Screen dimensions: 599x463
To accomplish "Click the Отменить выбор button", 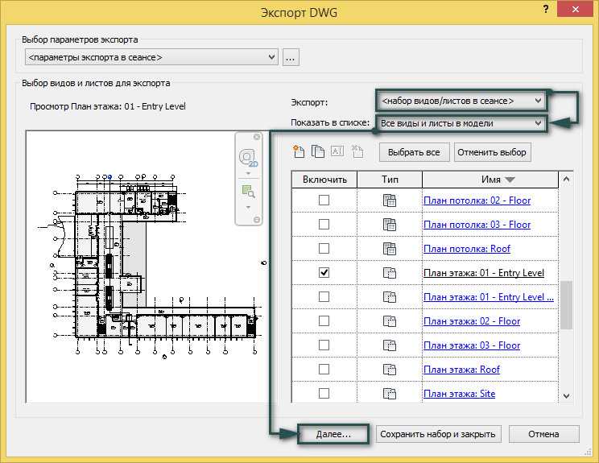I will [x=492, y=152].
